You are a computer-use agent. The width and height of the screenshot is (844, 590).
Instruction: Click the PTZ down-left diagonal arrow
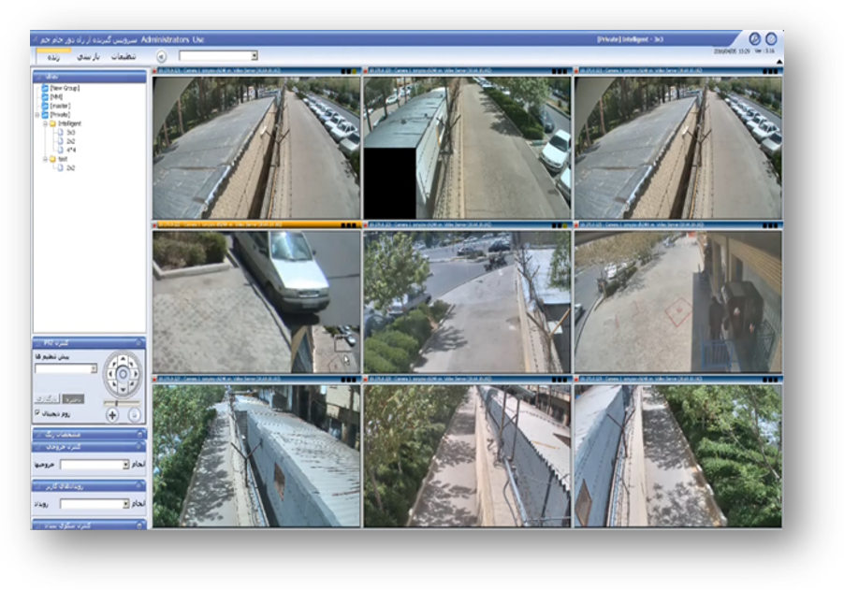click(x=112, y=384)
